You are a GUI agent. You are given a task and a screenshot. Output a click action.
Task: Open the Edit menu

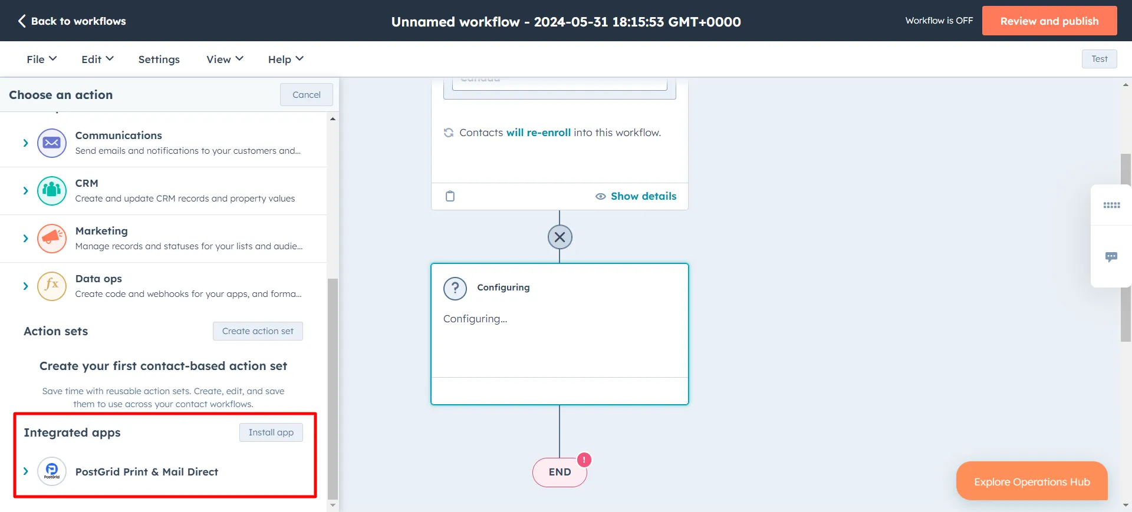[x=97, y=59]
